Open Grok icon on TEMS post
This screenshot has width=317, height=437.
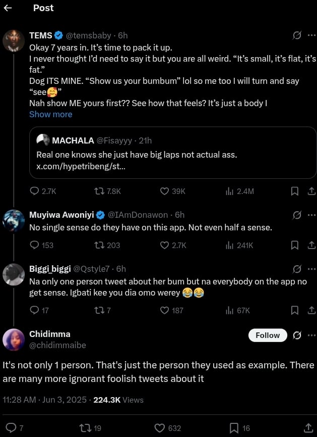coord(297,35)
